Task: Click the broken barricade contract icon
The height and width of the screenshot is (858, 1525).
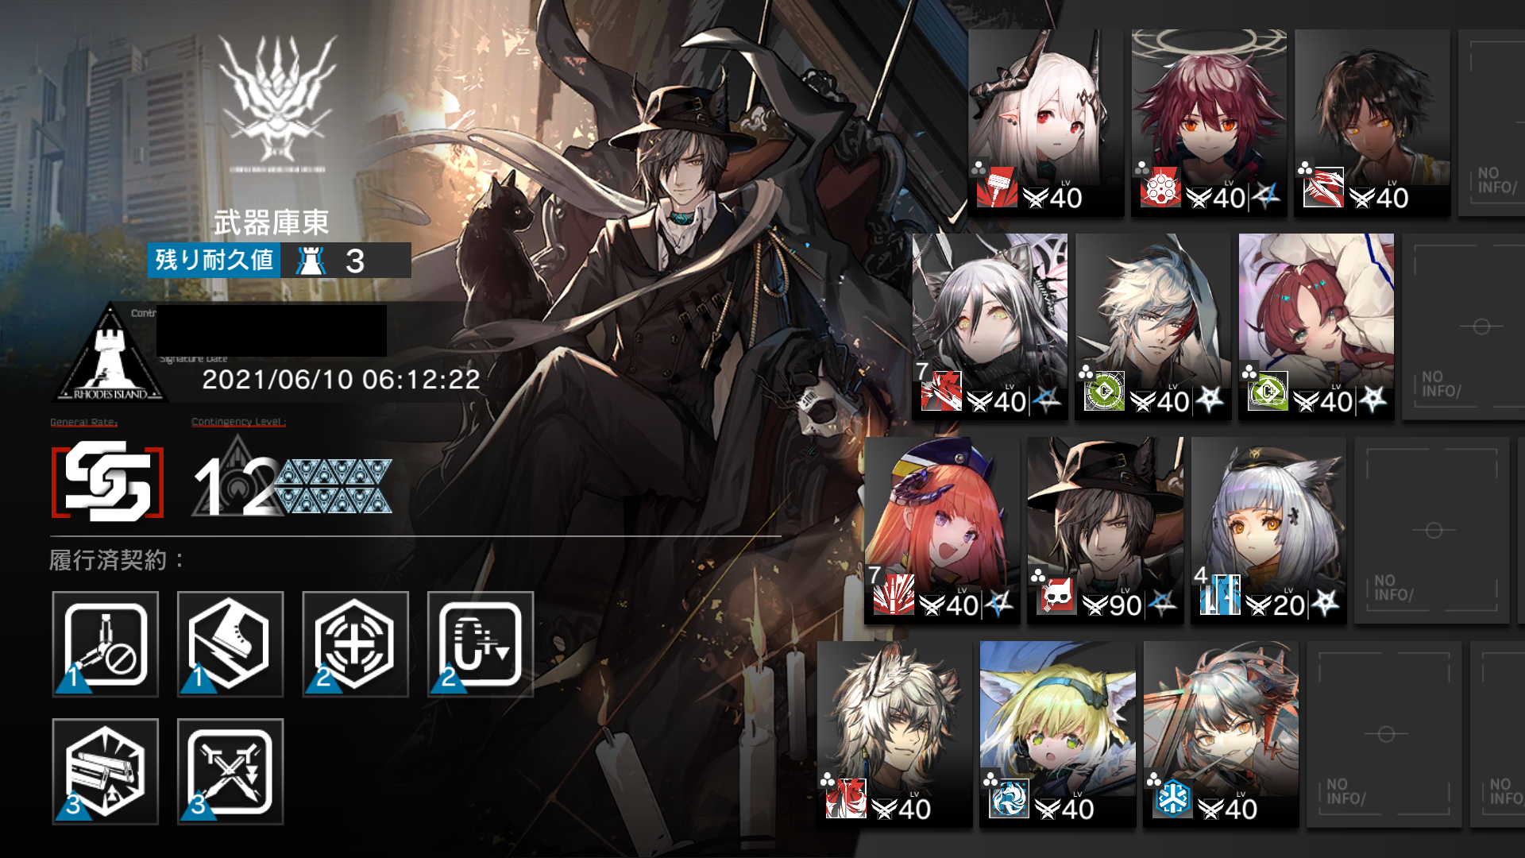Action: tap(106, 771)
